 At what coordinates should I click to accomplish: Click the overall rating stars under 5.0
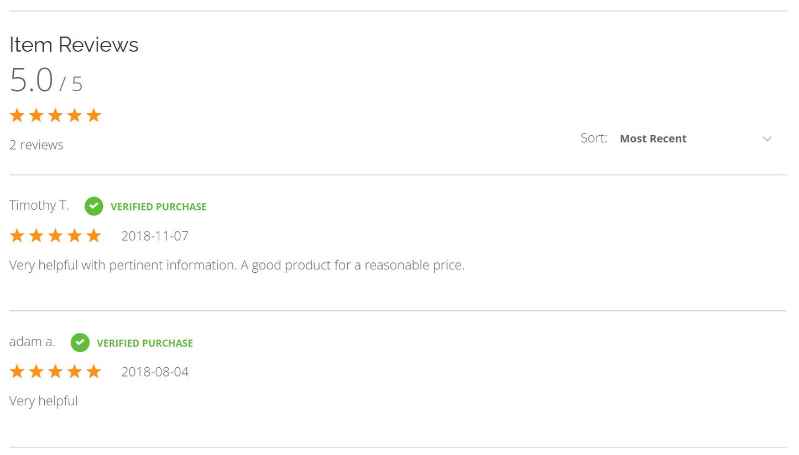coord(55,115)
